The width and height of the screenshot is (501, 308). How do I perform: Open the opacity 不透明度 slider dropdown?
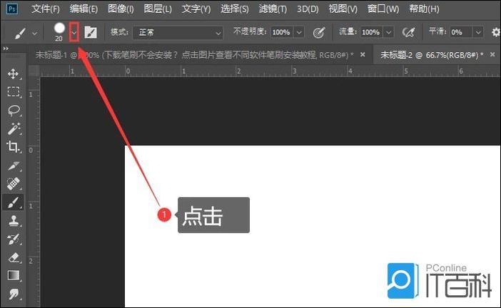tap(299, 32)
